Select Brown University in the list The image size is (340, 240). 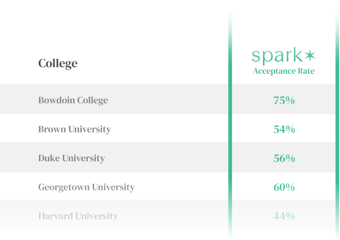point(74,129)
